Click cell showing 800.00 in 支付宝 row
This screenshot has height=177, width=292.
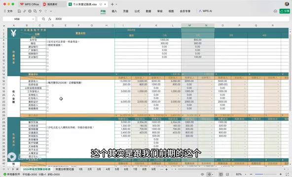[198, 40]
